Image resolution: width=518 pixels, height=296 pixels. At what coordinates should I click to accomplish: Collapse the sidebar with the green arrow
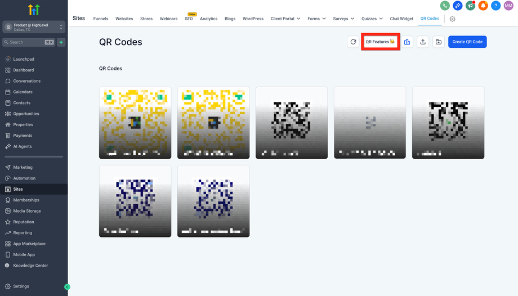coord(67,286)
